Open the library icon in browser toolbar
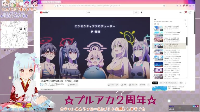200x112 pixels. (180, 6)
